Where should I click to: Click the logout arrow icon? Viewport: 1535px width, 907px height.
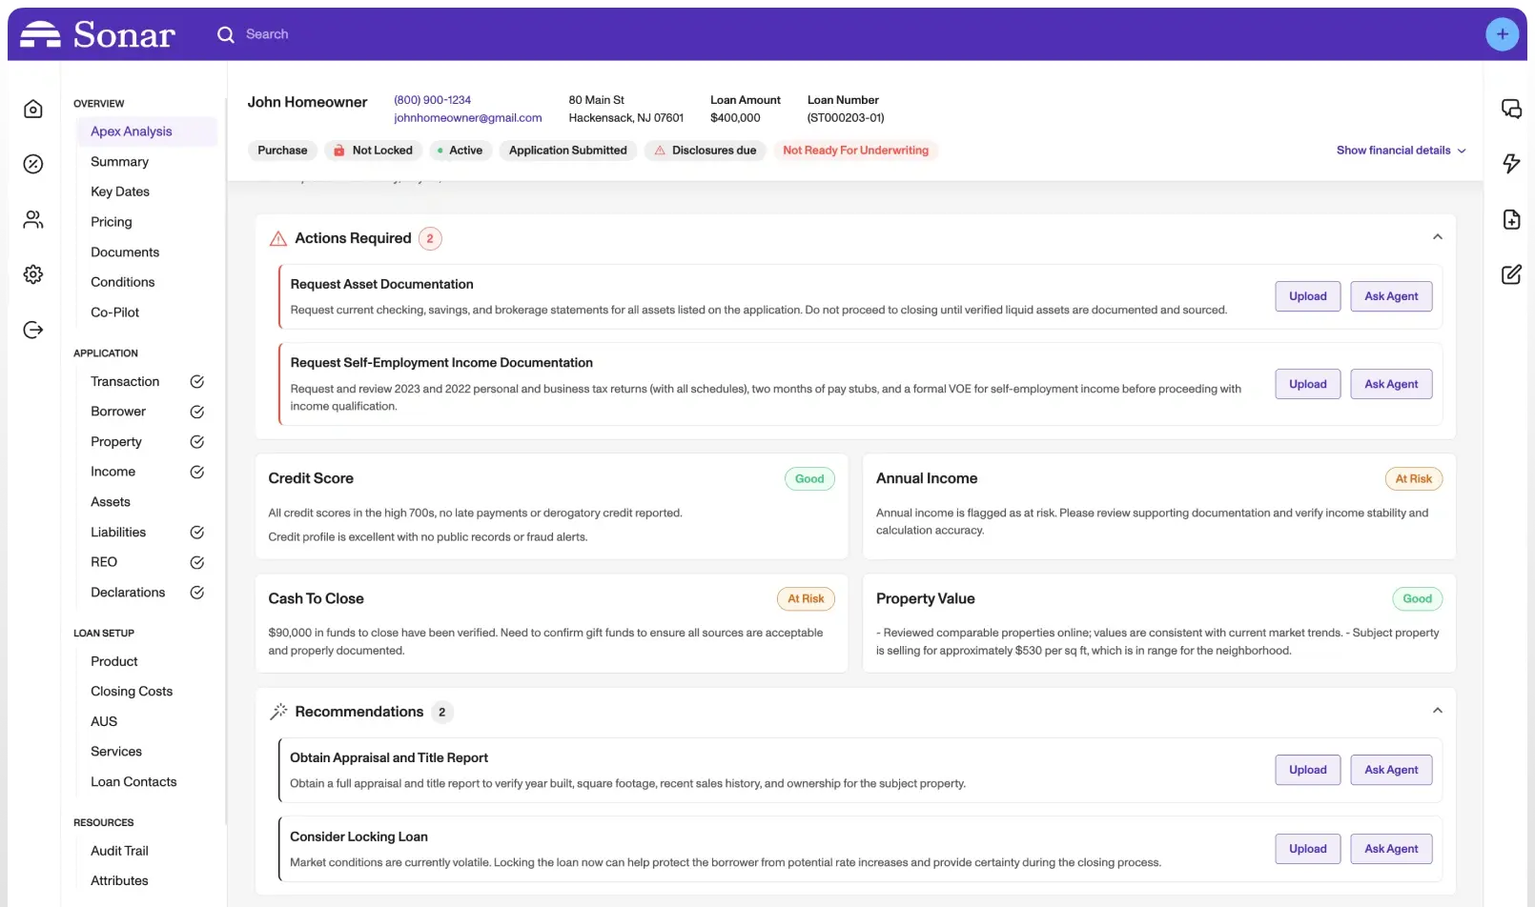pos(33,330)
